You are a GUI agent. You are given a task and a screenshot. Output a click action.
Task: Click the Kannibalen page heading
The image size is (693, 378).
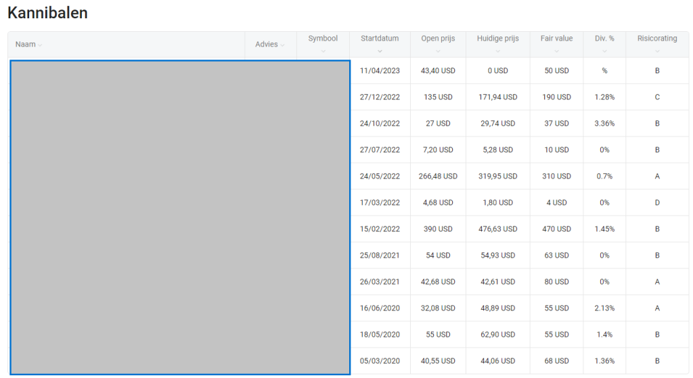(47, 13)
